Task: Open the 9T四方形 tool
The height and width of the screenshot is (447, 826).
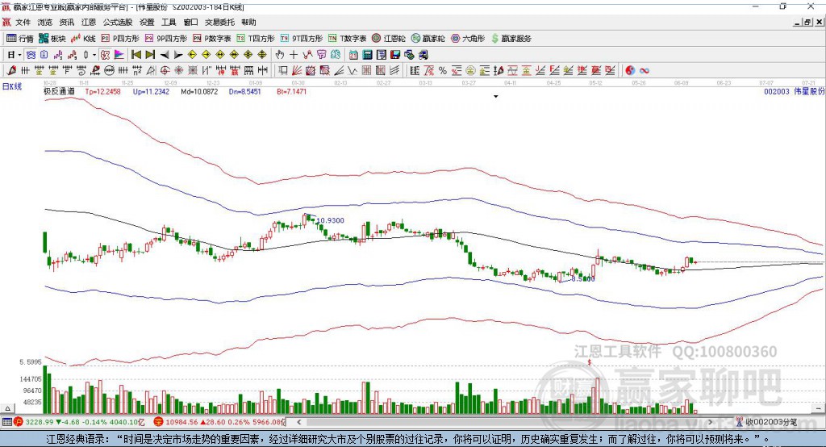Action: tap(302, 39)
